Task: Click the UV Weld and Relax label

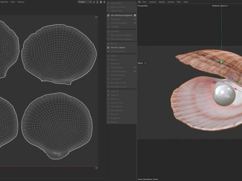Action: point(119,23)
